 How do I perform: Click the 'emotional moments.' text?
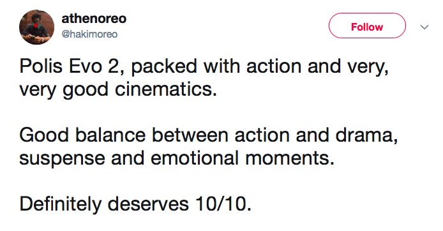[x=242, y=158]
